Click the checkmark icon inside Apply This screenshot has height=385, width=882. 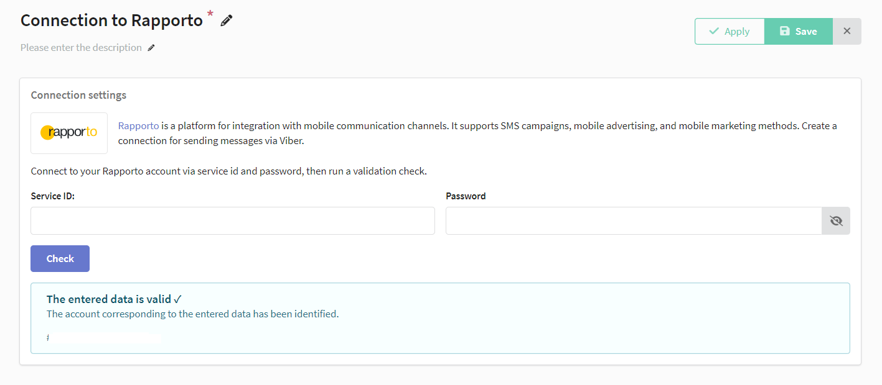(x=714, y=31)
